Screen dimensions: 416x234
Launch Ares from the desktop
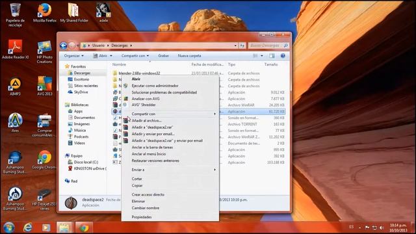15,123
